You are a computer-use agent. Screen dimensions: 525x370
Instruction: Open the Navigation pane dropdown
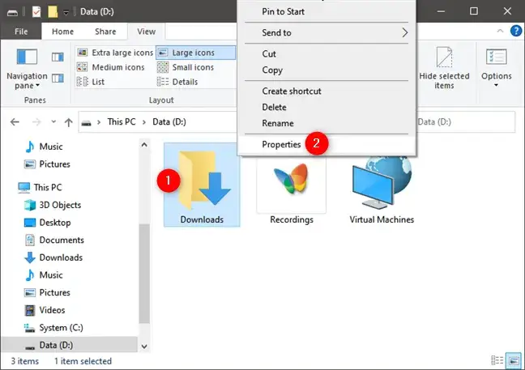tap(27, 70)
